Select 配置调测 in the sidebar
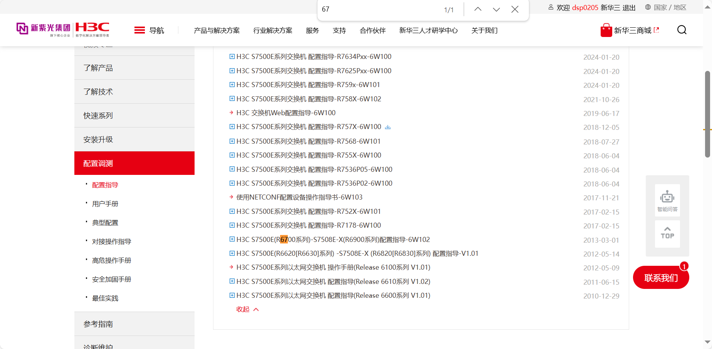712x349 pixels. [134, 163]
